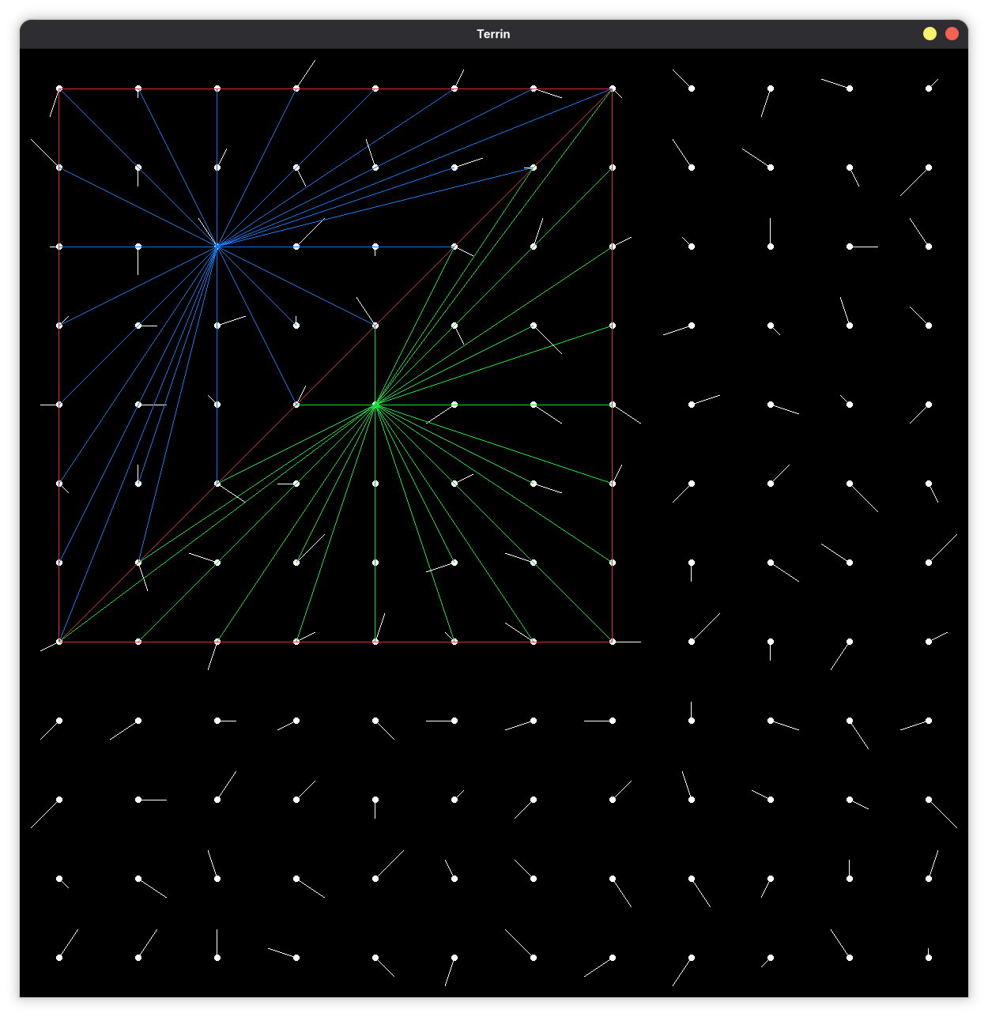The image size is (988, 1017).
Task: Click point where green vertical line meets bottom edge
Action: click(x=375, y=642)
